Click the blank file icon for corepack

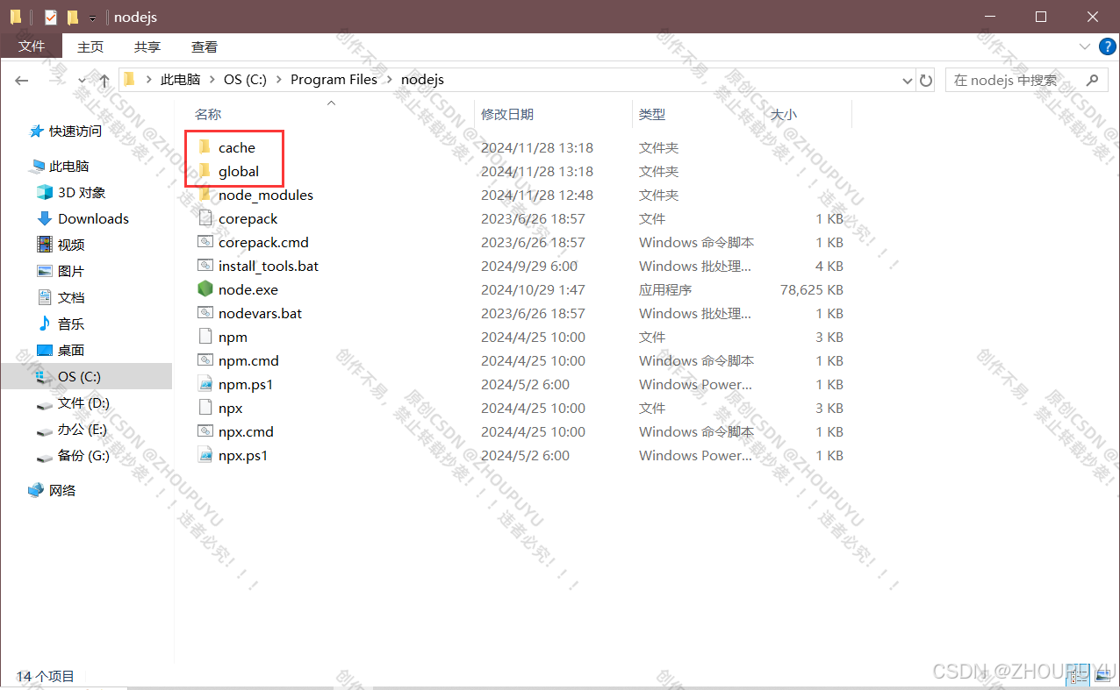205,218
